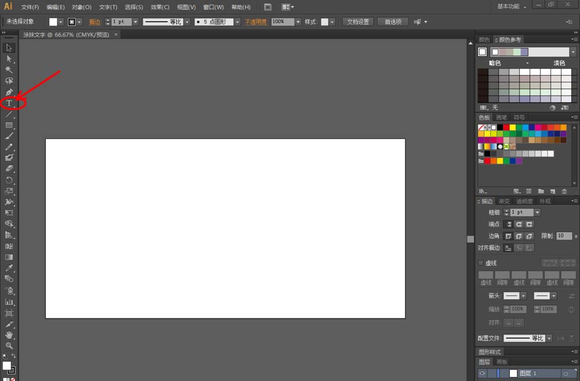Viewport: 580px width, 381px height.
Task: Choose round join corner option
Action: (x=519, y=236)
